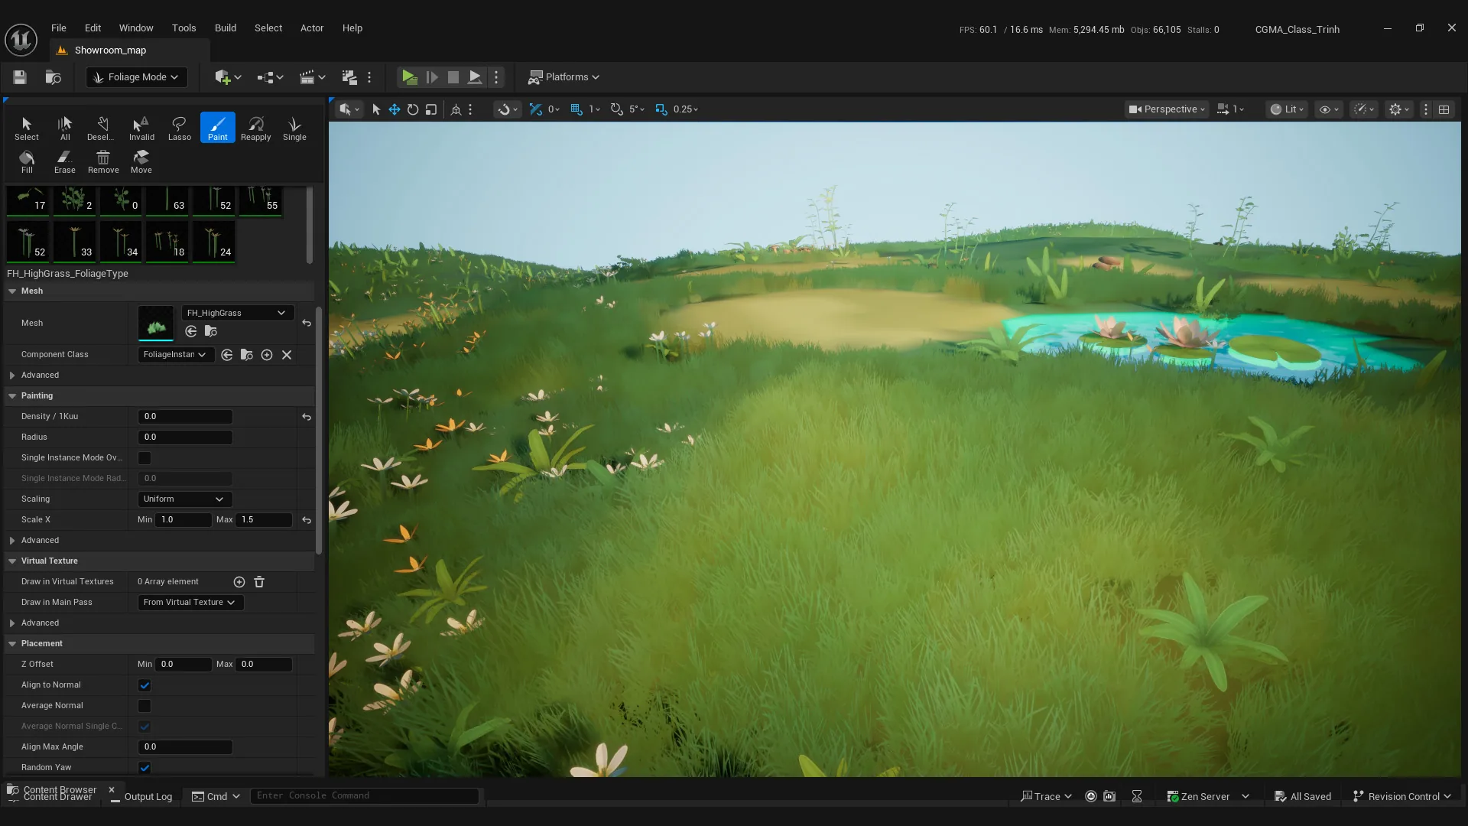Open the Actor menu
1468x826 pixels.
tap(312, 28)
